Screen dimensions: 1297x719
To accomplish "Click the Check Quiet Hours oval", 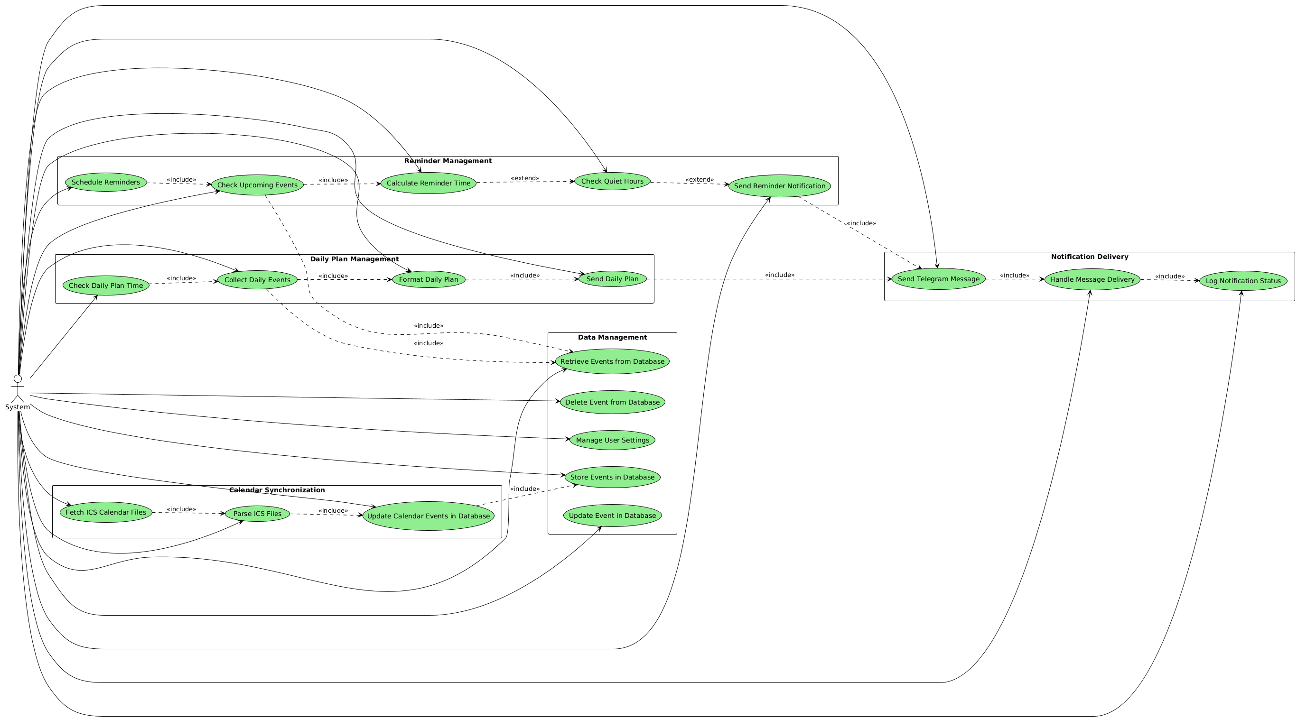I will click(x=612, y=181).
